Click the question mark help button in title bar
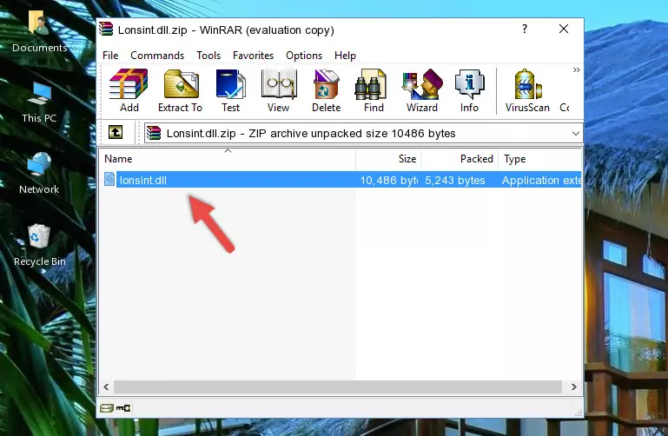 coord(525,29)
